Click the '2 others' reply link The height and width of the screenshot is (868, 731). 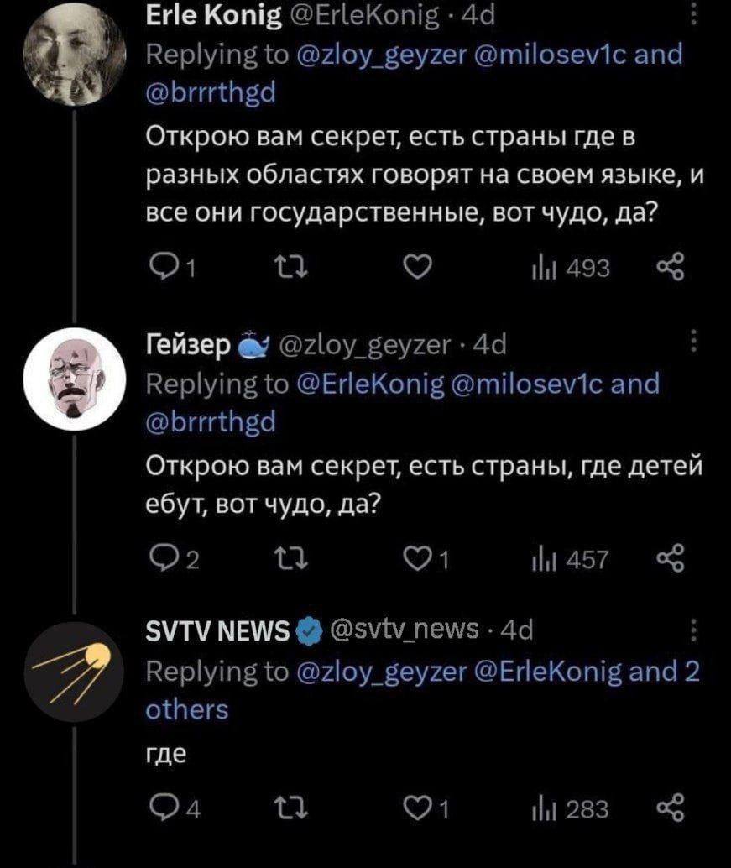click(x=186, y=709)
